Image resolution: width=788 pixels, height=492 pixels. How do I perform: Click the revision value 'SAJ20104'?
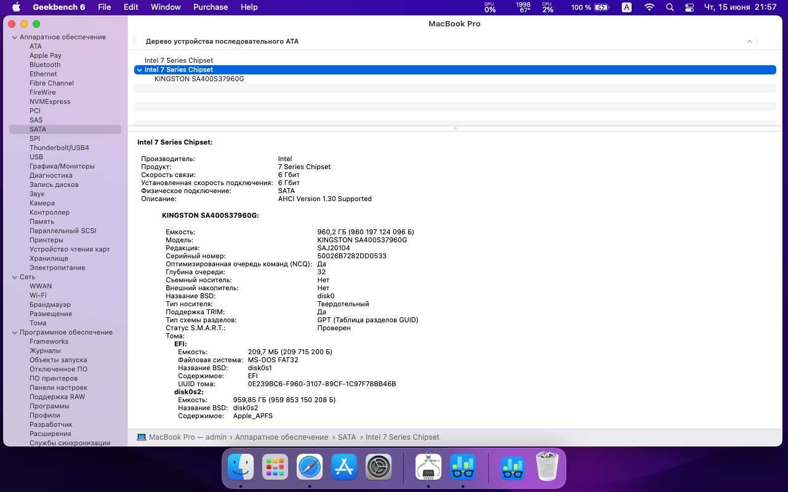[x=334, y=248]
